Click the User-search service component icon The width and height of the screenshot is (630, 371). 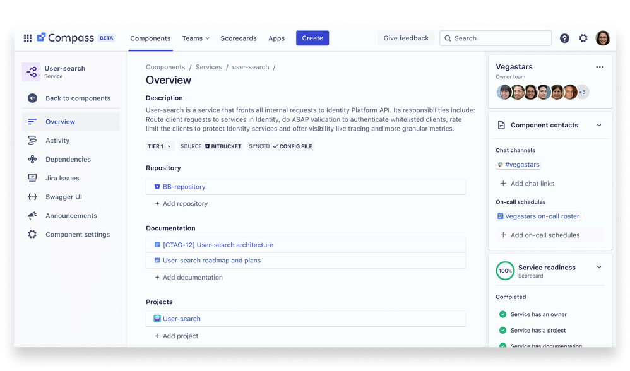(x=32, y=72)
